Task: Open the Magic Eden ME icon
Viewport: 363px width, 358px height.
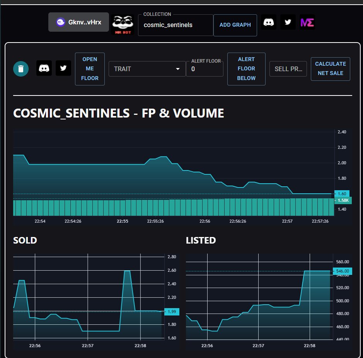Action: 307,22
